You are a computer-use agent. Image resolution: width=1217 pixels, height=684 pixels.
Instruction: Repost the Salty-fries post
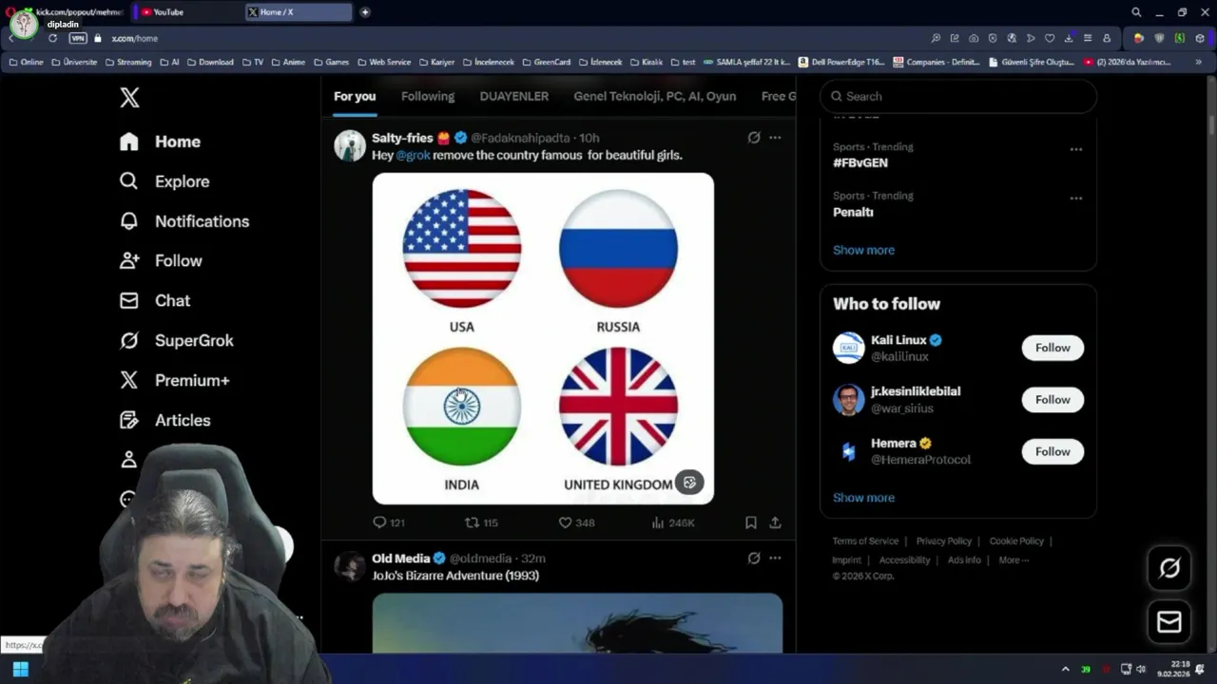[481, 522]
